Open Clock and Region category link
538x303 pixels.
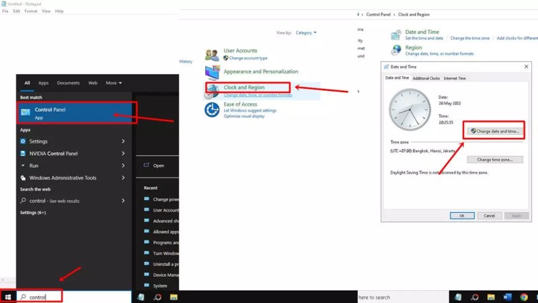pos(244,88)
